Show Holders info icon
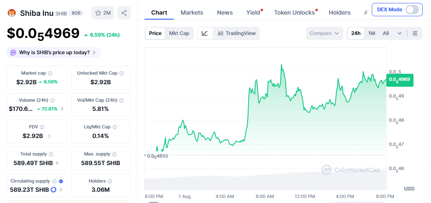Image resolution: width=431 pixels, height=203 pixels. (110, 181)
